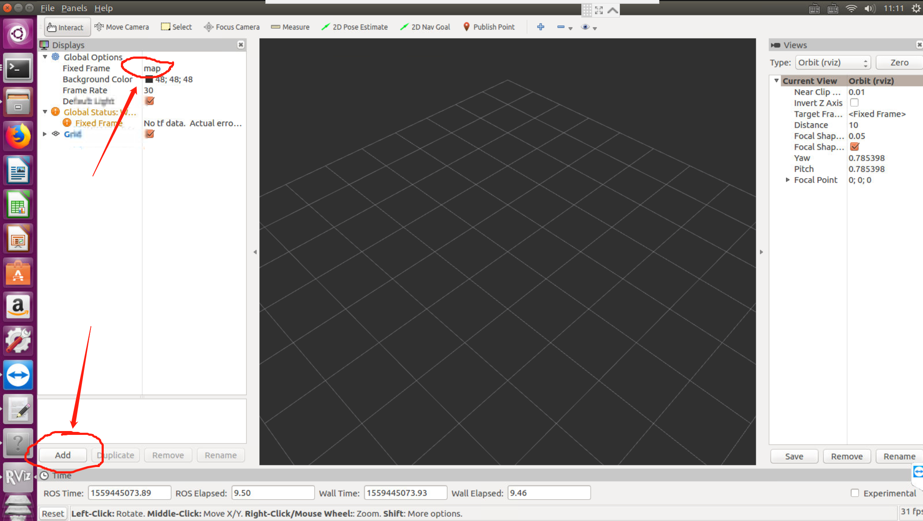Select the Move Camera tool
923x521 pixels.
coord(122,27)
